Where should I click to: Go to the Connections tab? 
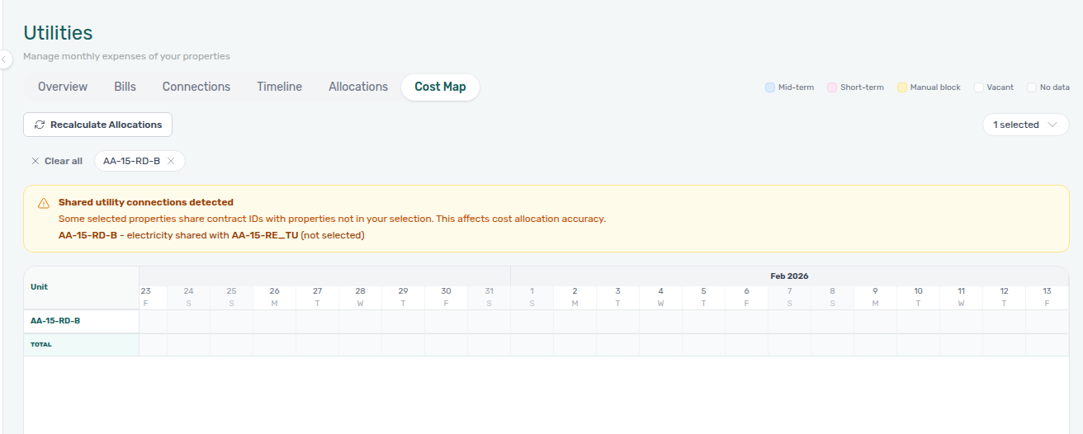click(196, 87)
